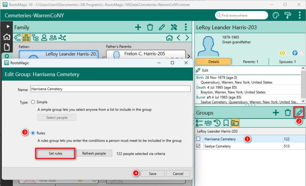Select the highlighted Family view icon
The width and height of the screenshot is (306, 186).
26,37
